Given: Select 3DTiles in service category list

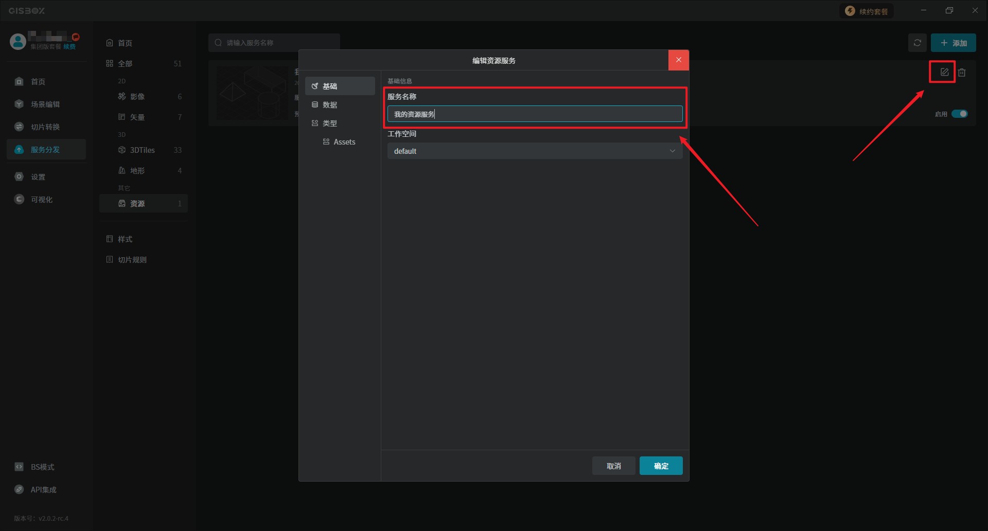Looking at the screenshot, I should click(143, 150).
